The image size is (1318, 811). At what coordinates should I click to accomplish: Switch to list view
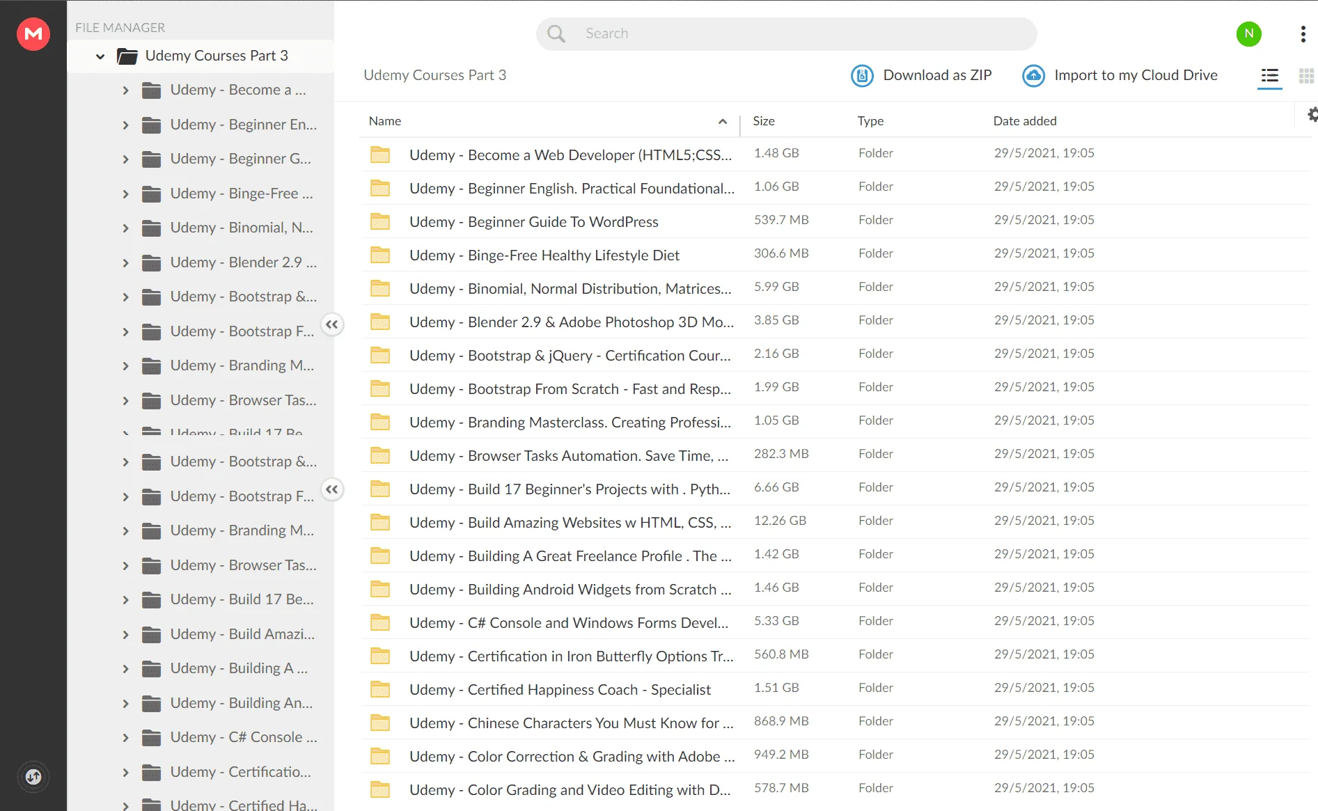point(1270,76)
